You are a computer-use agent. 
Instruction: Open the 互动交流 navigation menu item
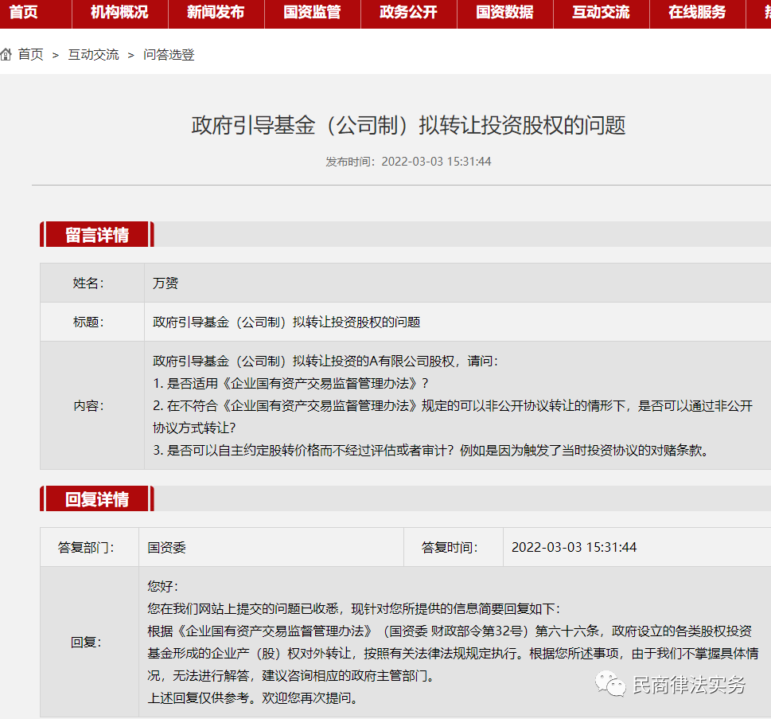(602, 12)
